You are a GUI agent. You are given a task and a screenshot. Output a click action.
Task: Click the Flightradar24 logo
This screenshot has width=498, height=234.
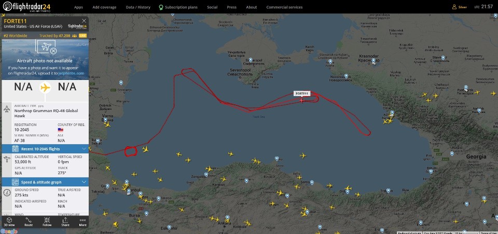coord(26,7)
